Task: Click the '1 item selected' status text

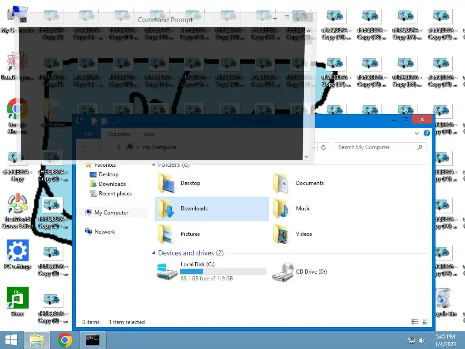Action: pyautogui.click(x=127, y=322)
